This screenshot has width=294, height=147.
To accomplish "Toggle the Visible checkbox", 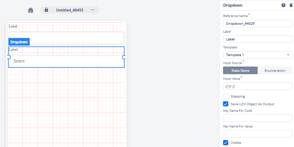I will (x=225, y=142).
